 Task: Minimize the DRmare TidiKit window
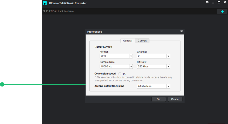(213, 3)
